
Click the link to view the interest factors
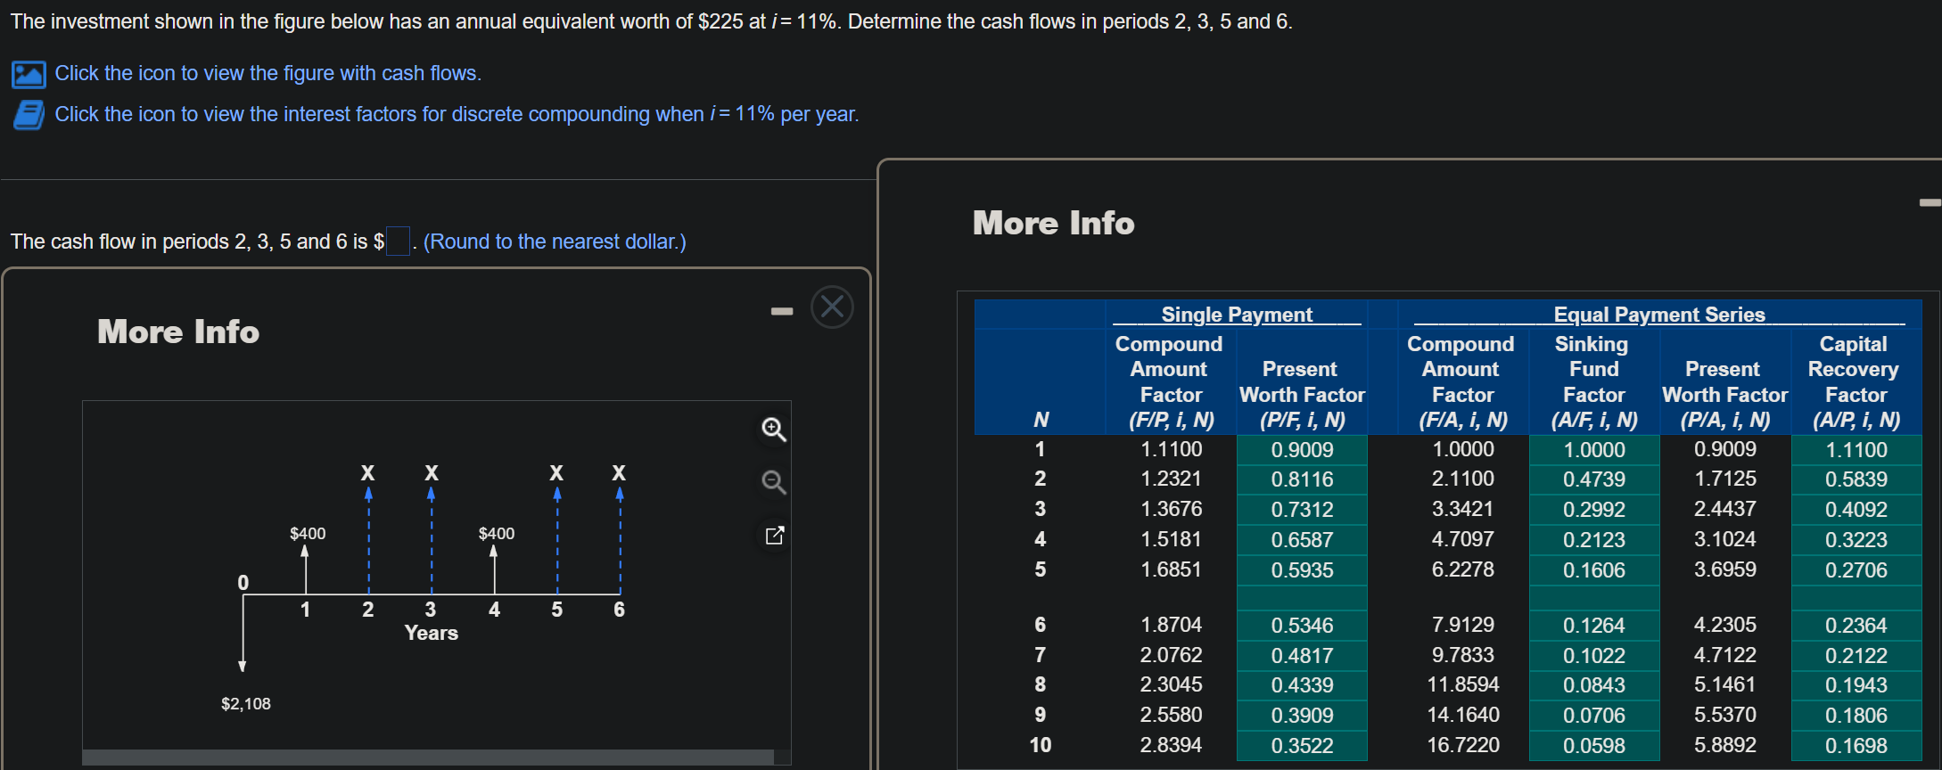[x=457, y=114]
